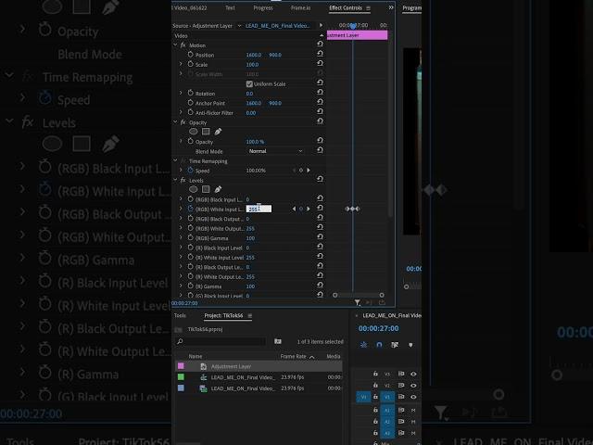Mute the A2 audio track
This screenshot has height=445, width=593.
click(x=413, y=422)
